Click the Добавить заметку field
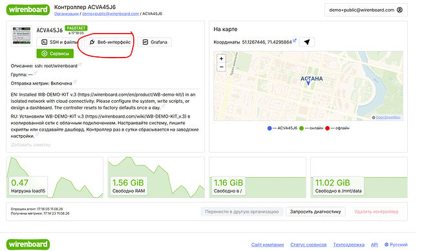This screenshot has width=446, height=251. (31, 144)
